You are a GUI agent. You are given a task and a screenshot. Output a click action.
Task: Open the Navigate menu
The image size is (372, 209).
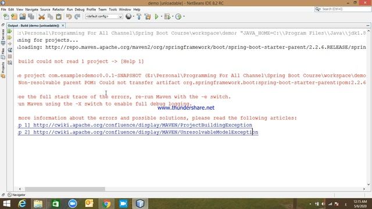point(32,9)
